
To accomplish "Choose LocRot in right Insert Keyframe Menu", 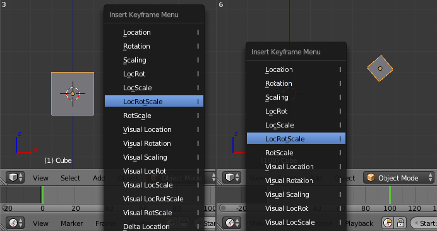I will point(296,112).
